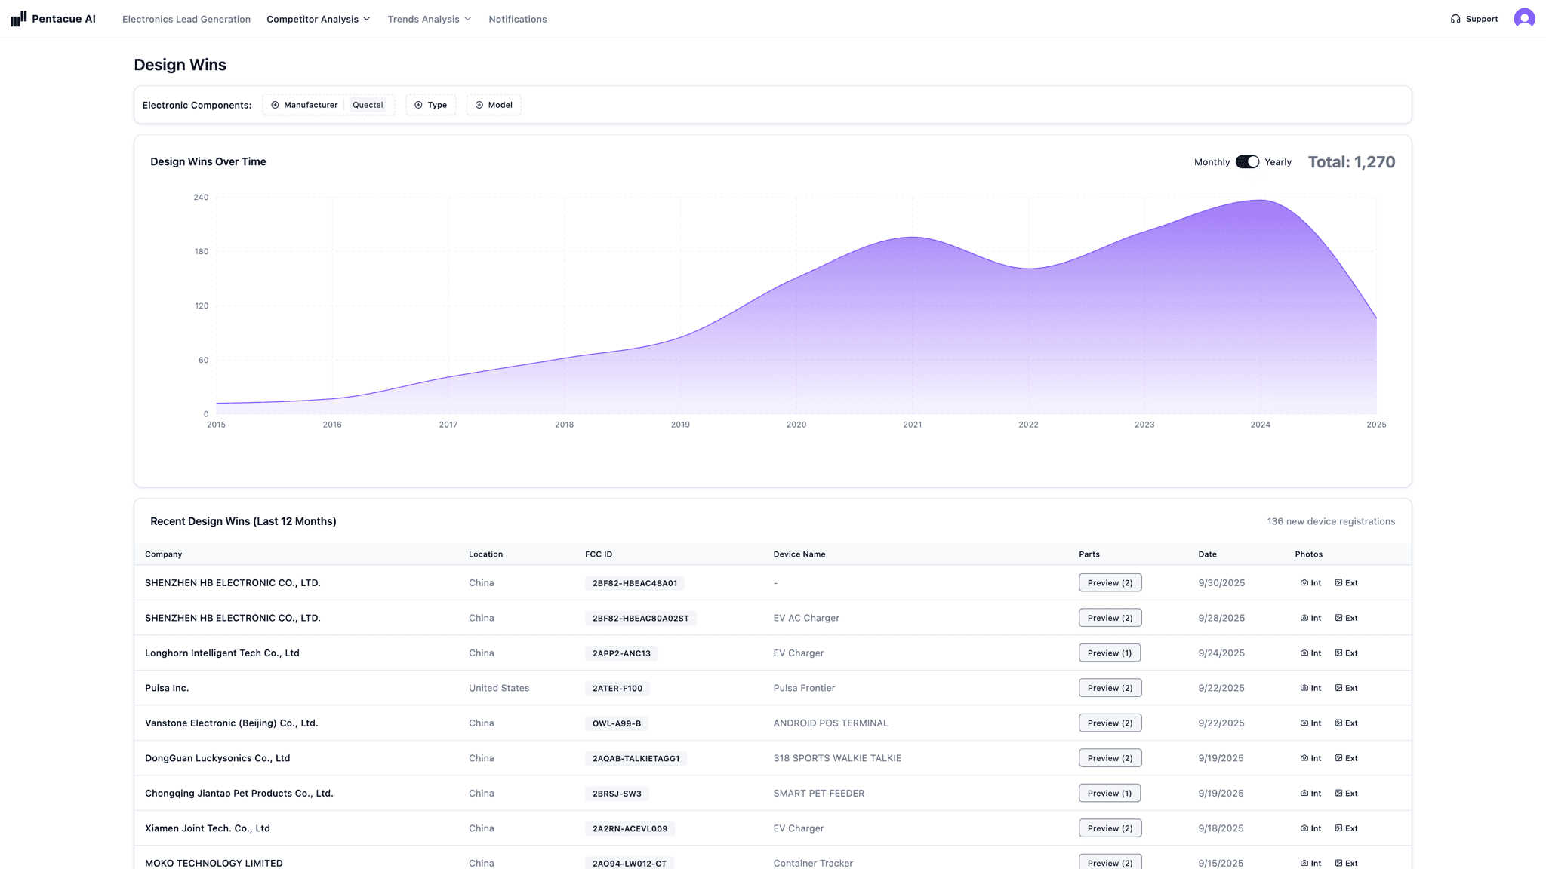Click the plus icon on the Model filter

[479, 105]
